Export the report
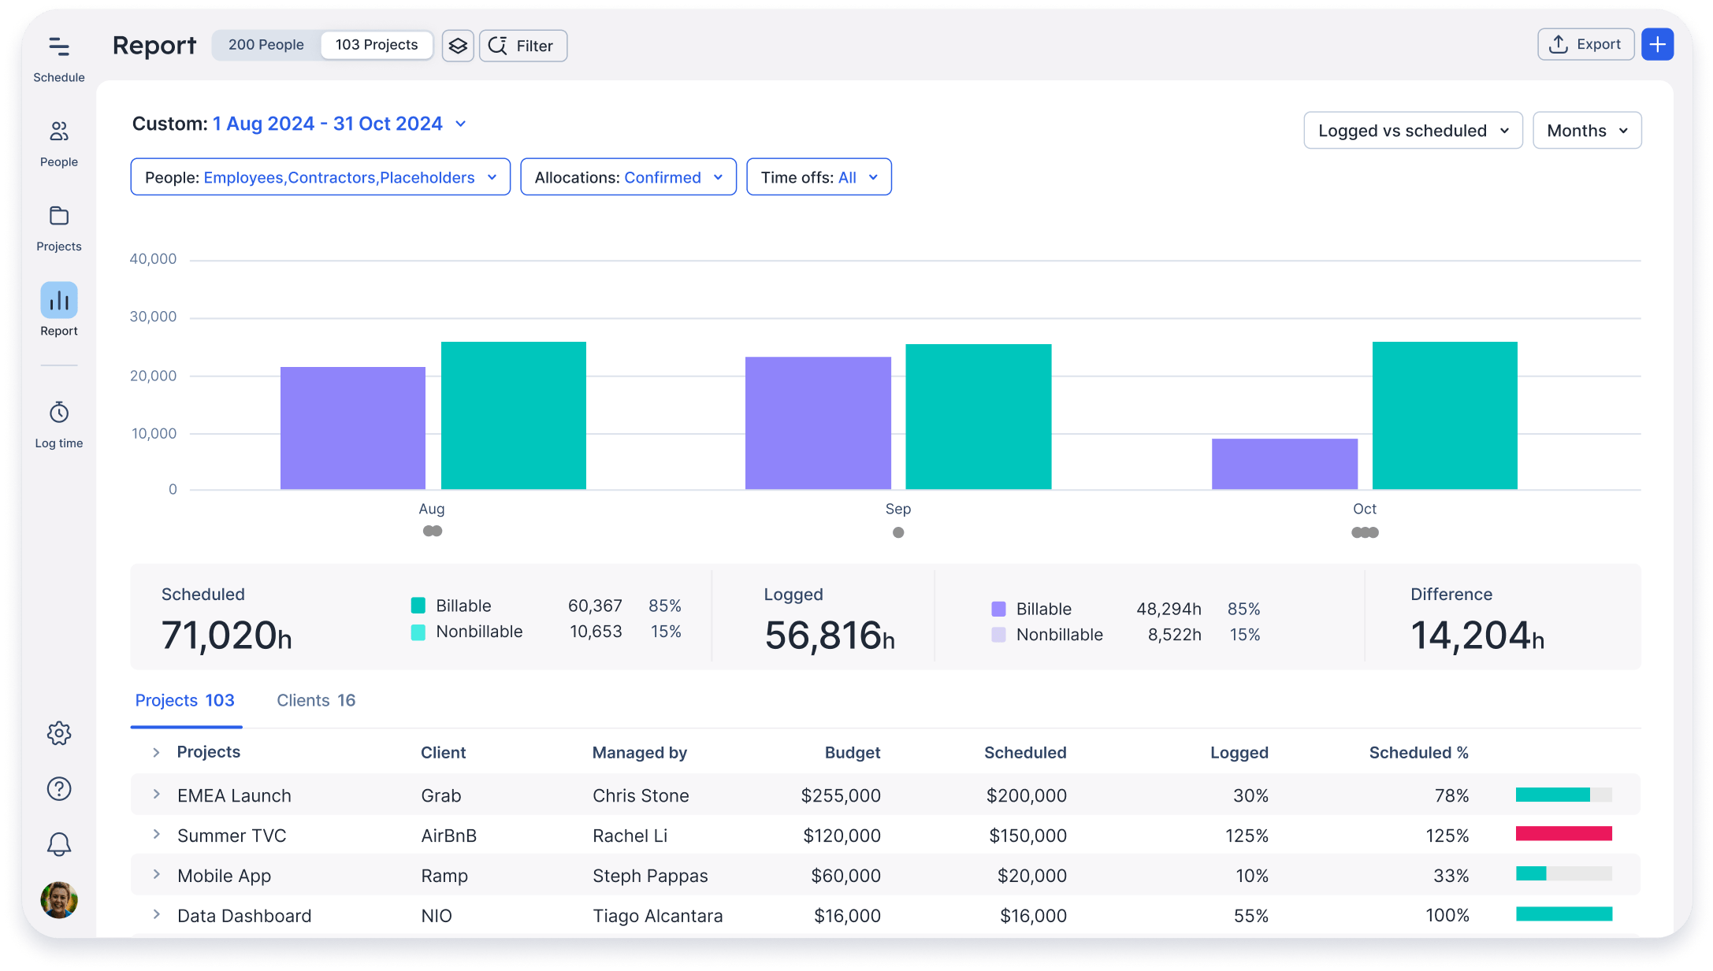The height and width of the screenshot is (971, 1713). click(x=1585, y=44)
